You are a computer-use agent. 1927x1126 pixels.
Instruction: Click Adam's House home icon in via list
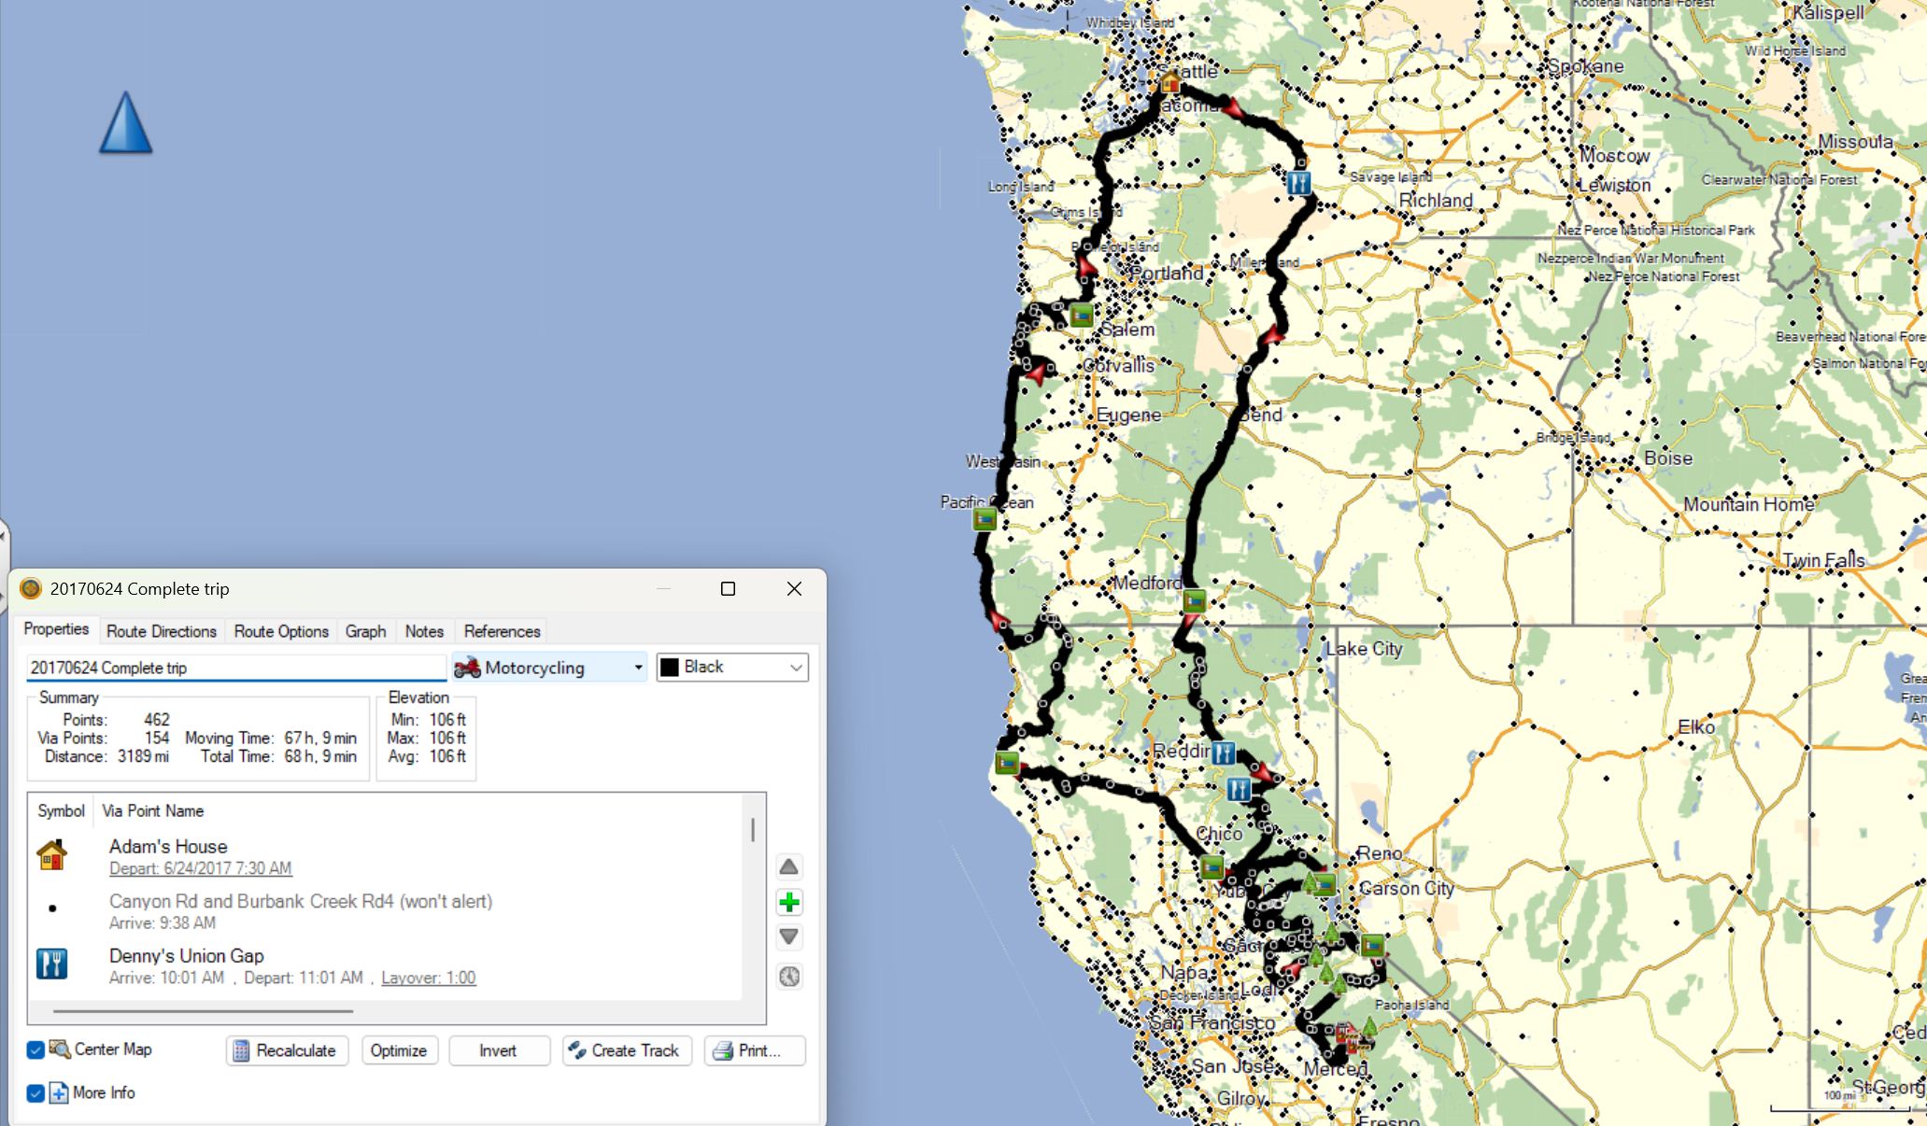52,854
